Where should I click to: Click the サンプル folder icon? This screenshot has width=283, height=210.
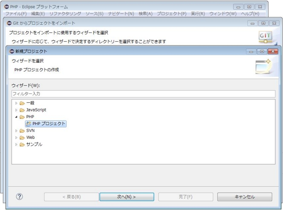(x=22, y=144)
